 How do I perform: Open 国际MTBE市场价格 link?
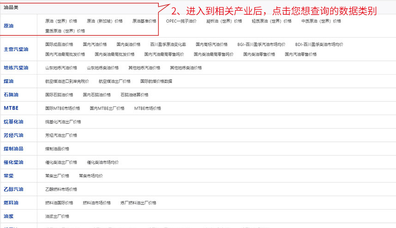coord(62,108)
